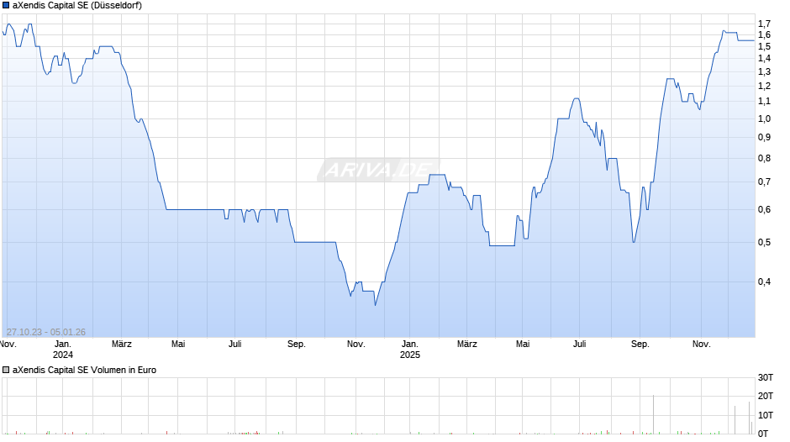The height and width of the screenshot is (442, 790).
Task: Click the 0T volume axis label
Action: [x=763, y=434]
